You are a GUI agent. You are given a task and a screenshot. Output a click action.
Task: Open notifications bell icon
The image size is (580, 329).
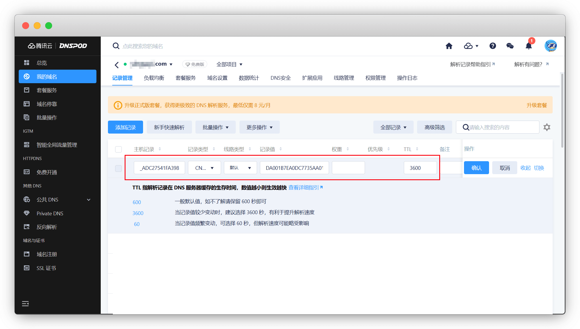pyautogui.click(x=528, y=46)
